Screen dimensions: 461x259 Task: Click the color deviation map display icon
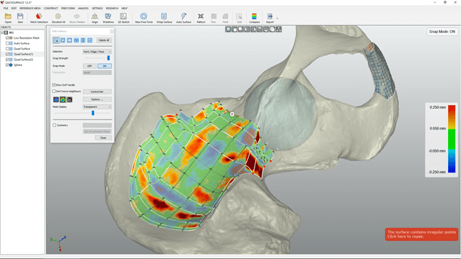coord(62,99)
